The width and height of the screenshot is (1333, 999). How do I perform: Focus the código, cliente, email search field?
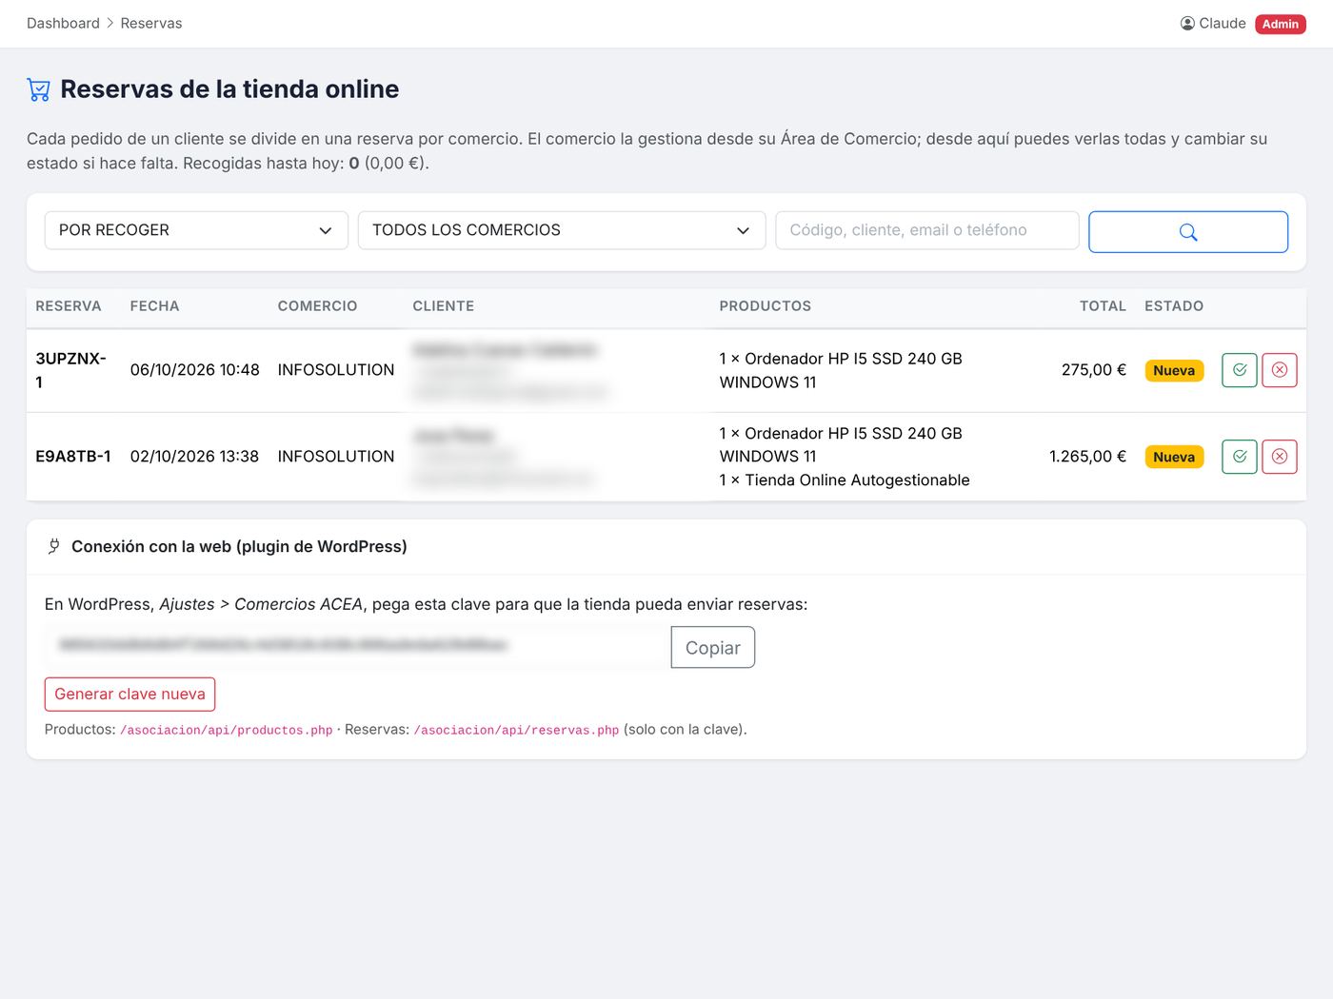click(927, 230)
